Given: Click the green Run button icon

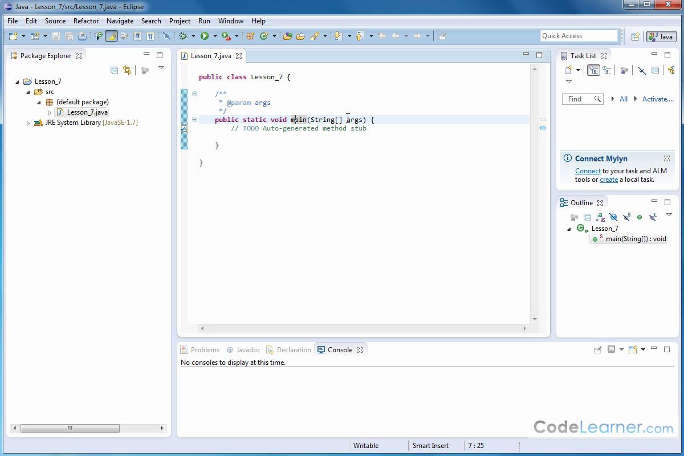Looking at the screenshot, I should tap(204, 36).
